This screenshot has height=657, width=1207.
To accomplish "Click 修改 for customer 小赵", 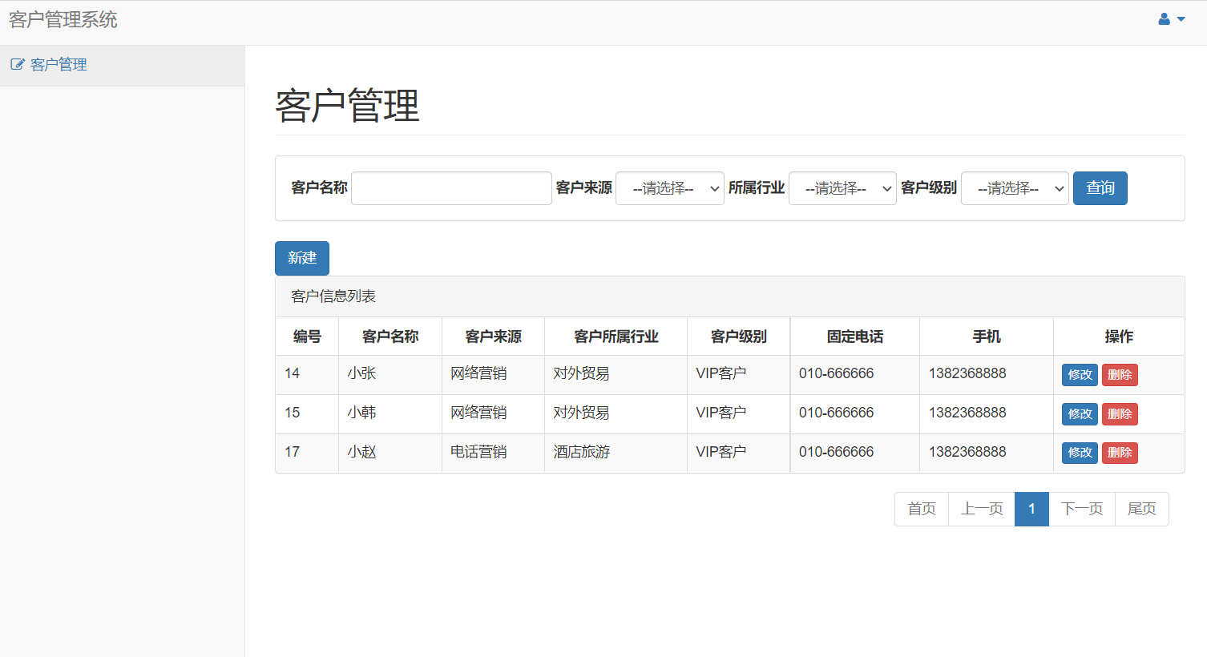I will pyautogui.click(x=1080, y=453).
